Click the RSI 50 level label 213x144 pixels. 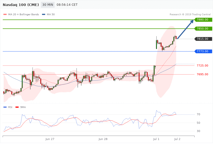(198, 123)
